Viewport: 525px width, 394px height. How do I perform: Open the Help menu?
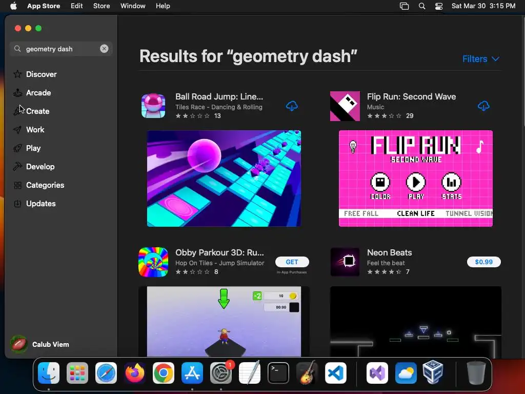(163, 6)
